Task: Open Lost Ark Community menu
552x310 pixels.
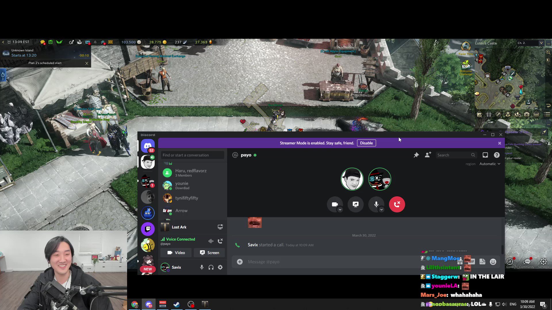Action: pyautogui.click(x=527, y=263)
